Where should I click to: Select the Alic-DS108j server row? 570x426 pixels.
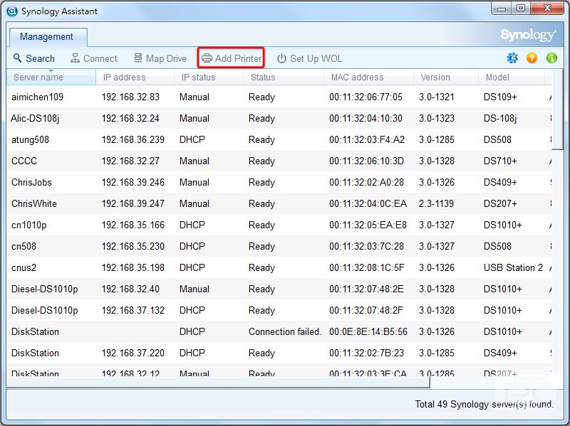click(279, 118)
